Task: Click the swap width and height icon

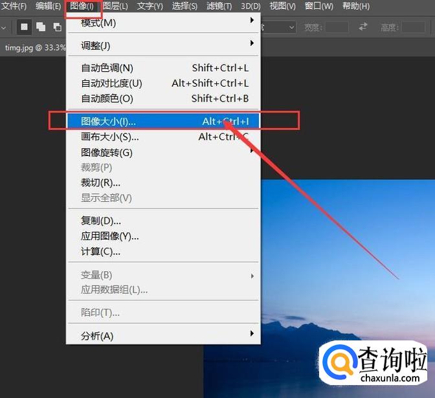Action: tap(364, 27)
